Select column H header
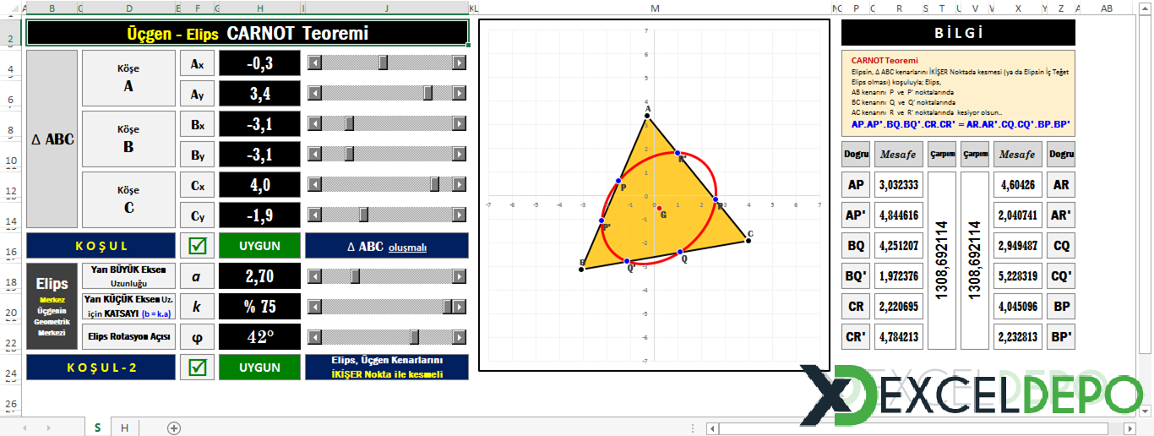The width and height of the screenshot is (1154, 436). [259, 8]
